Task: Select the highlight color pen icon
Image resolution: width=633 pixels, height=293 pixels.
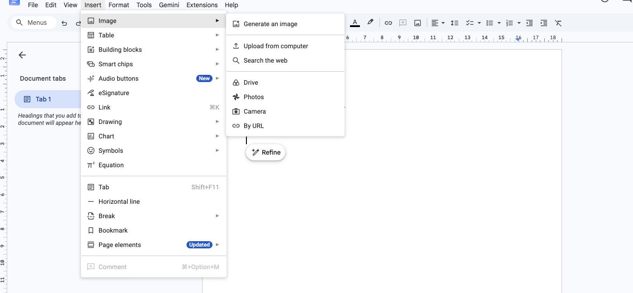Action: (x=370, y=22)
